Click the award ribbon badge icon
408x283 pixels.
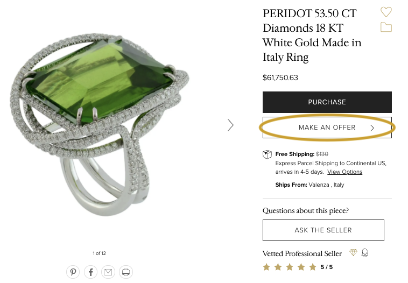pos(365,253)
